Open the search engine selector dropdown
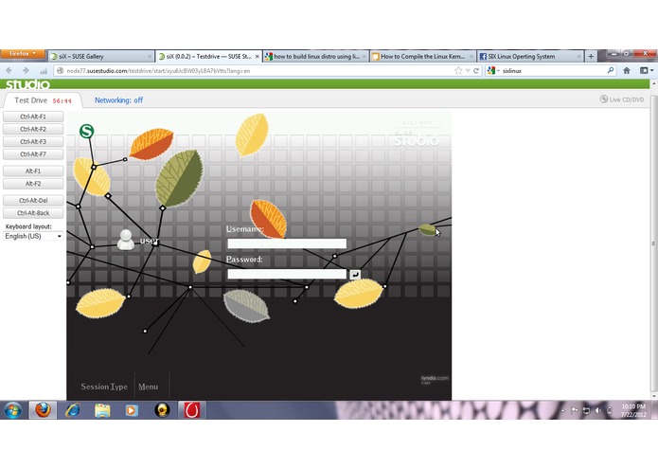Viewport: 658px width, 468px height. pyautogui.click(x=493, y=70)
